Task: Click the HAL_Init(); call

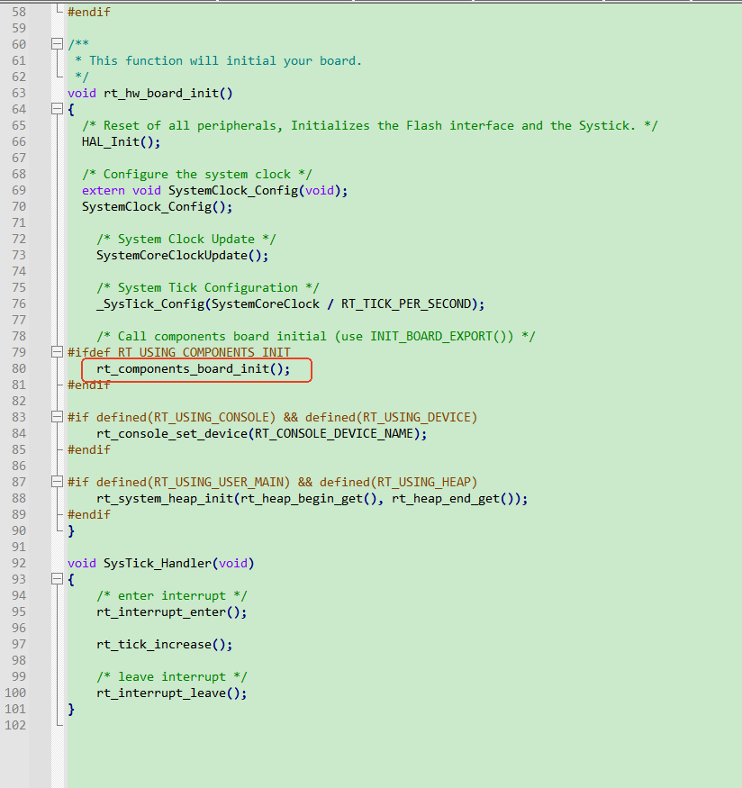Action: coord(121,141)
